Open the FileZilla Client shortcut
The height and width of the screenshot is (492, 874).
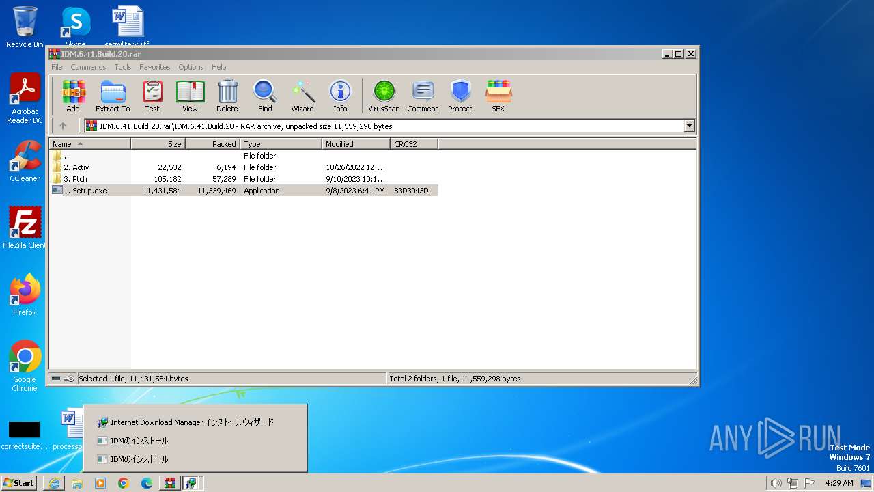(25, 228)
